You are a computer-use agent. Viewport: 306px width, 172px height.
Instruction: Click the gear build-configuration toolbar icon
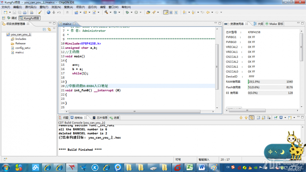(x=115, y=12)
